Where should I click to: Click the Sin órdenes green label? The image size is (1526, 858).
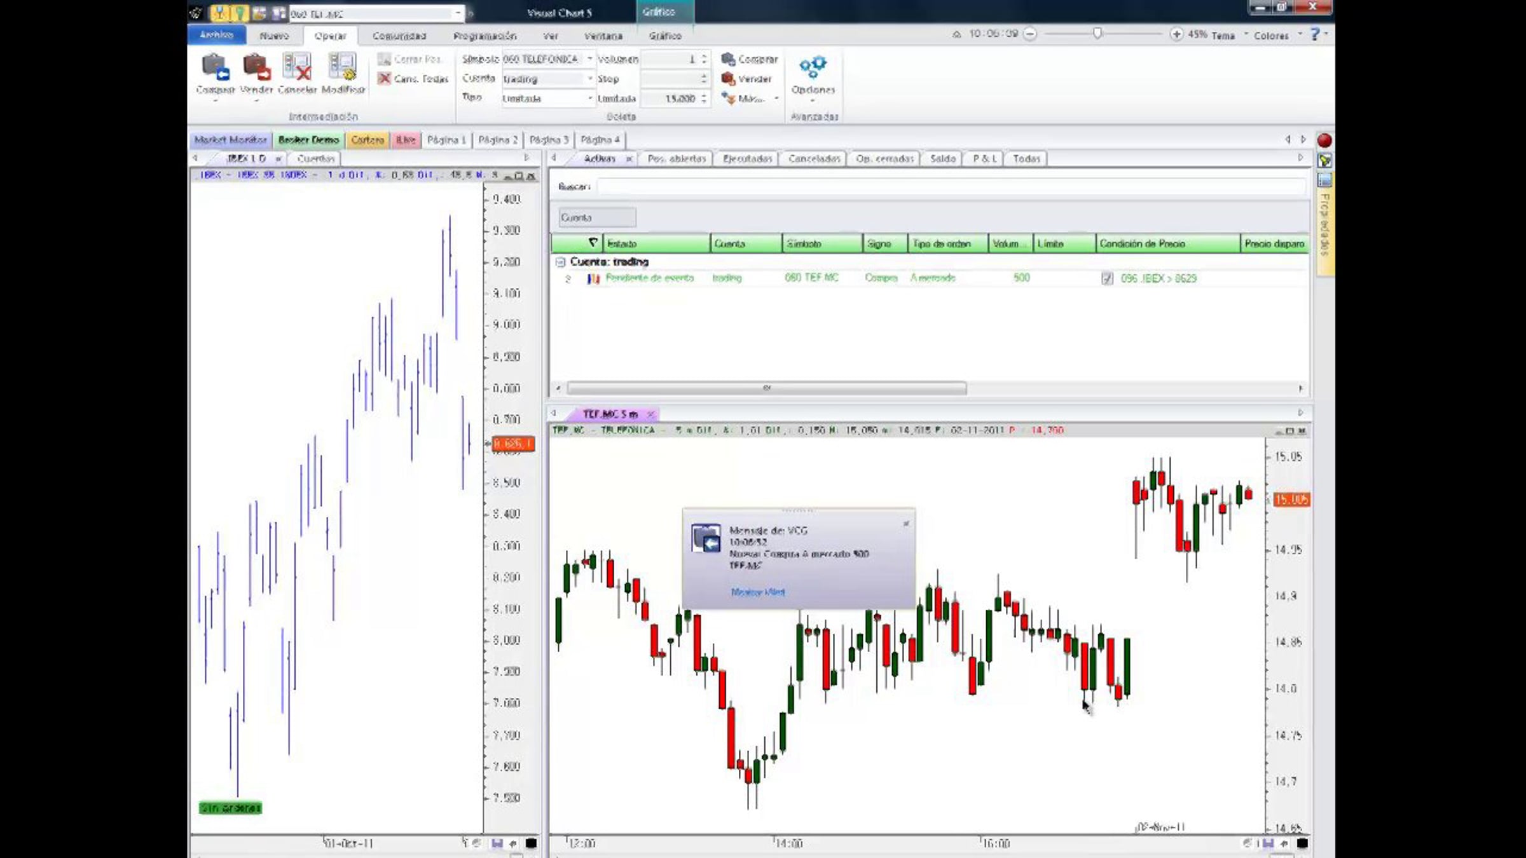tap(230, 808)
